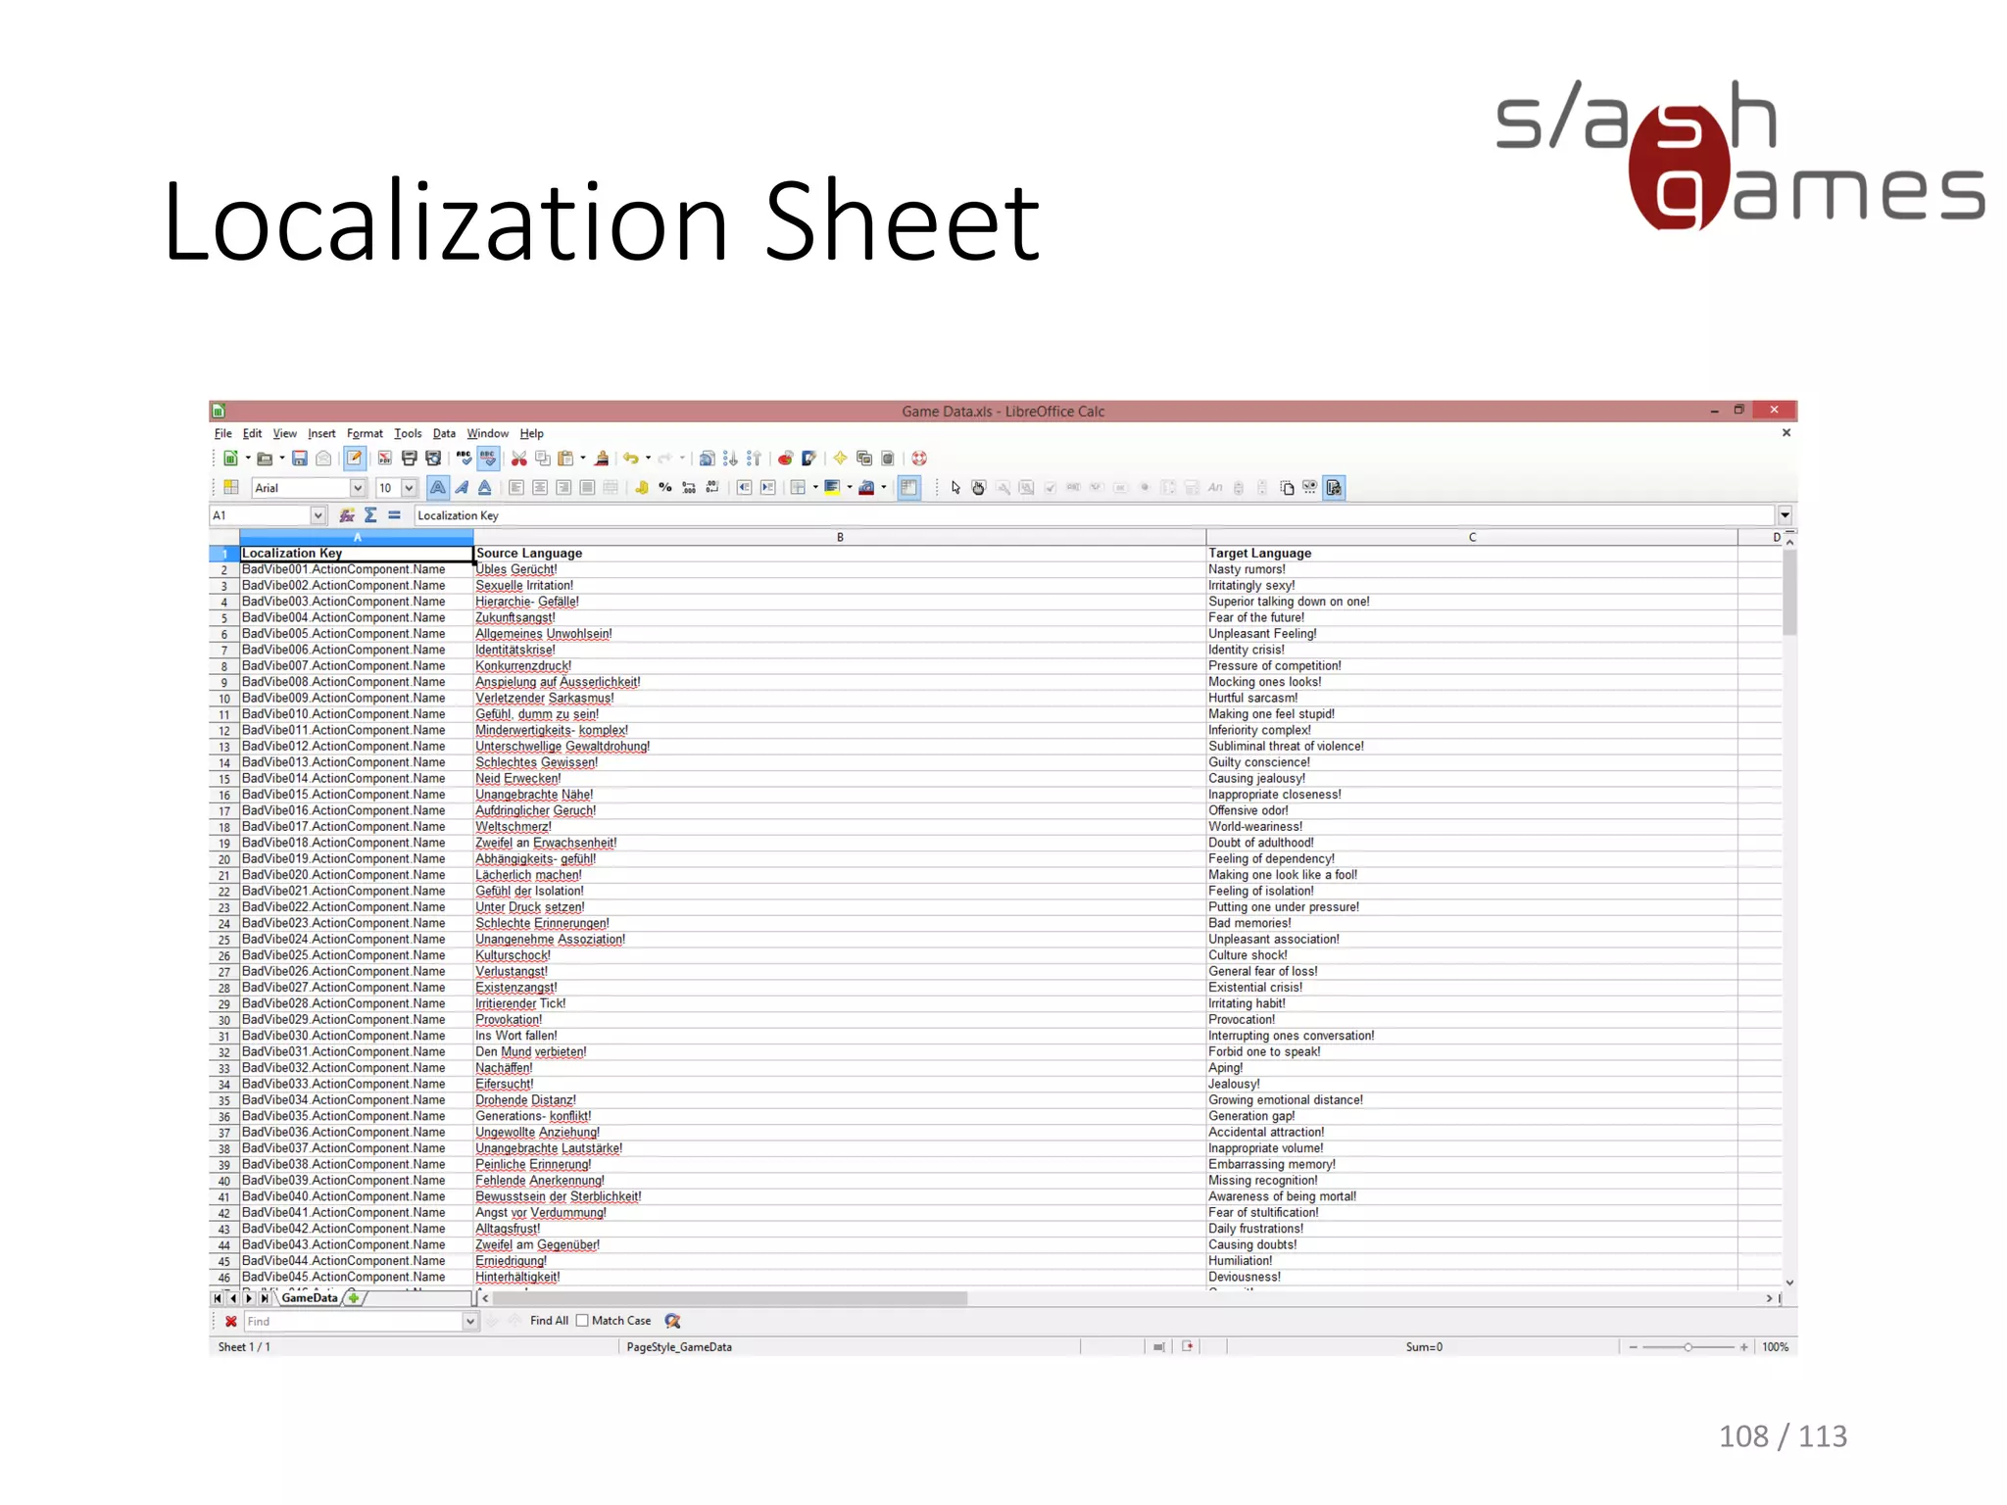Open the Paste options dropdown arrow
Image resolution: width=2007 pixels, height=1505 pixels.
[x=583, y=459]
